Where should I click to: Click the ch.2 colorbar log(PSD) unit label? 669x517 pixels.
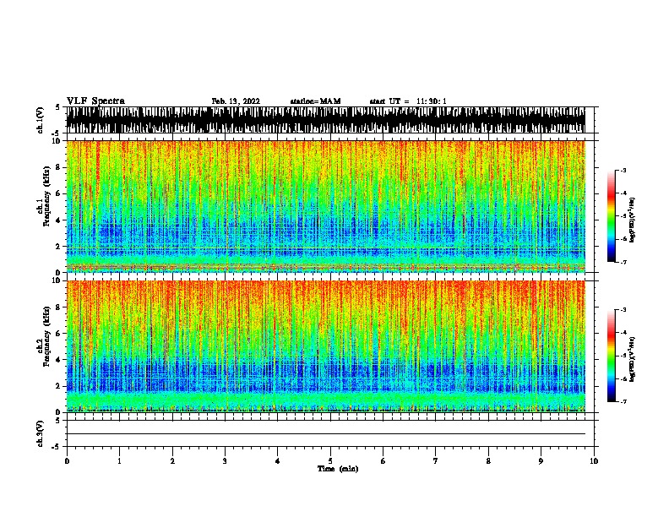click(633, 359)
